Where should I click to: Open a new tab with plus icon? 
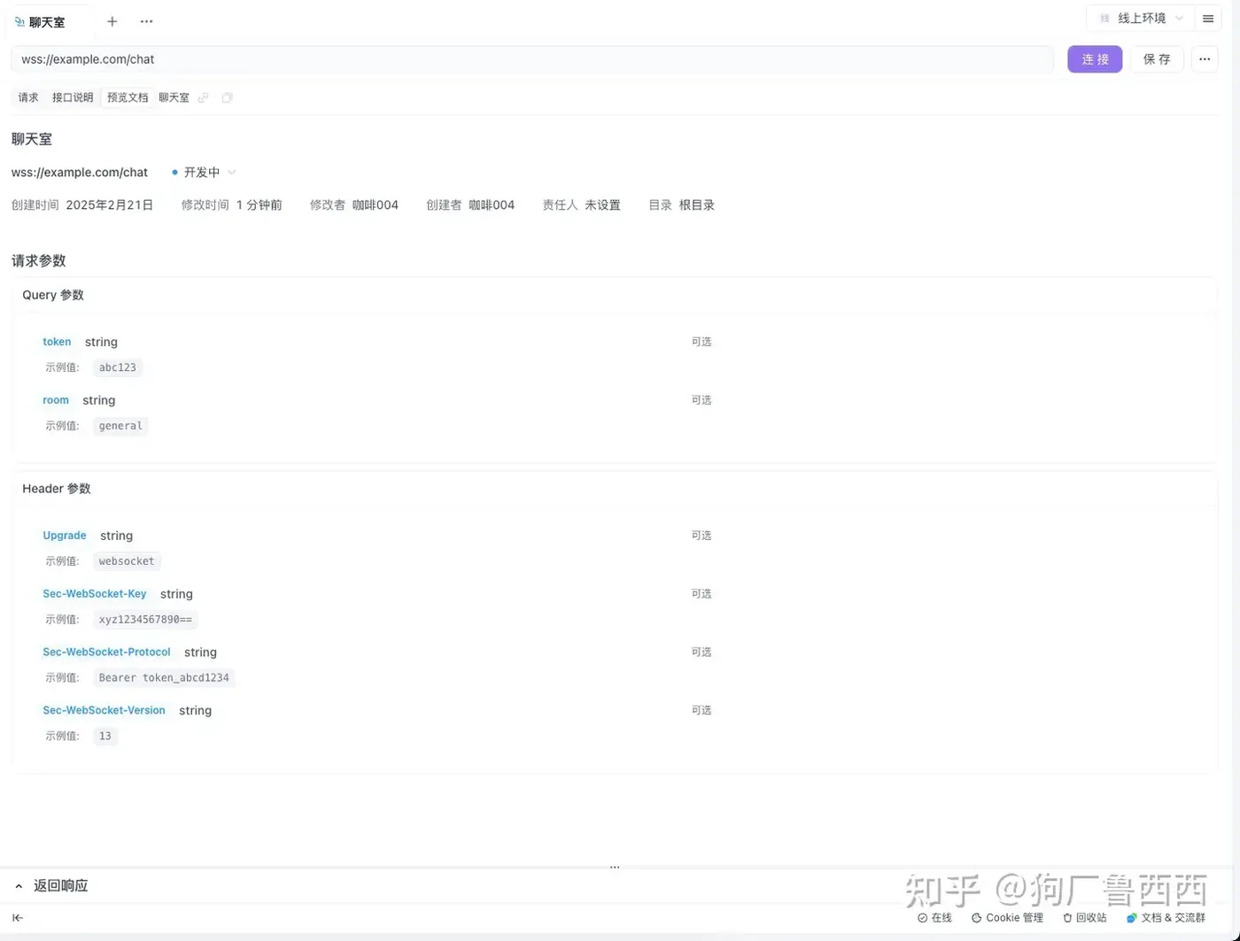click(x=112, y=21)
